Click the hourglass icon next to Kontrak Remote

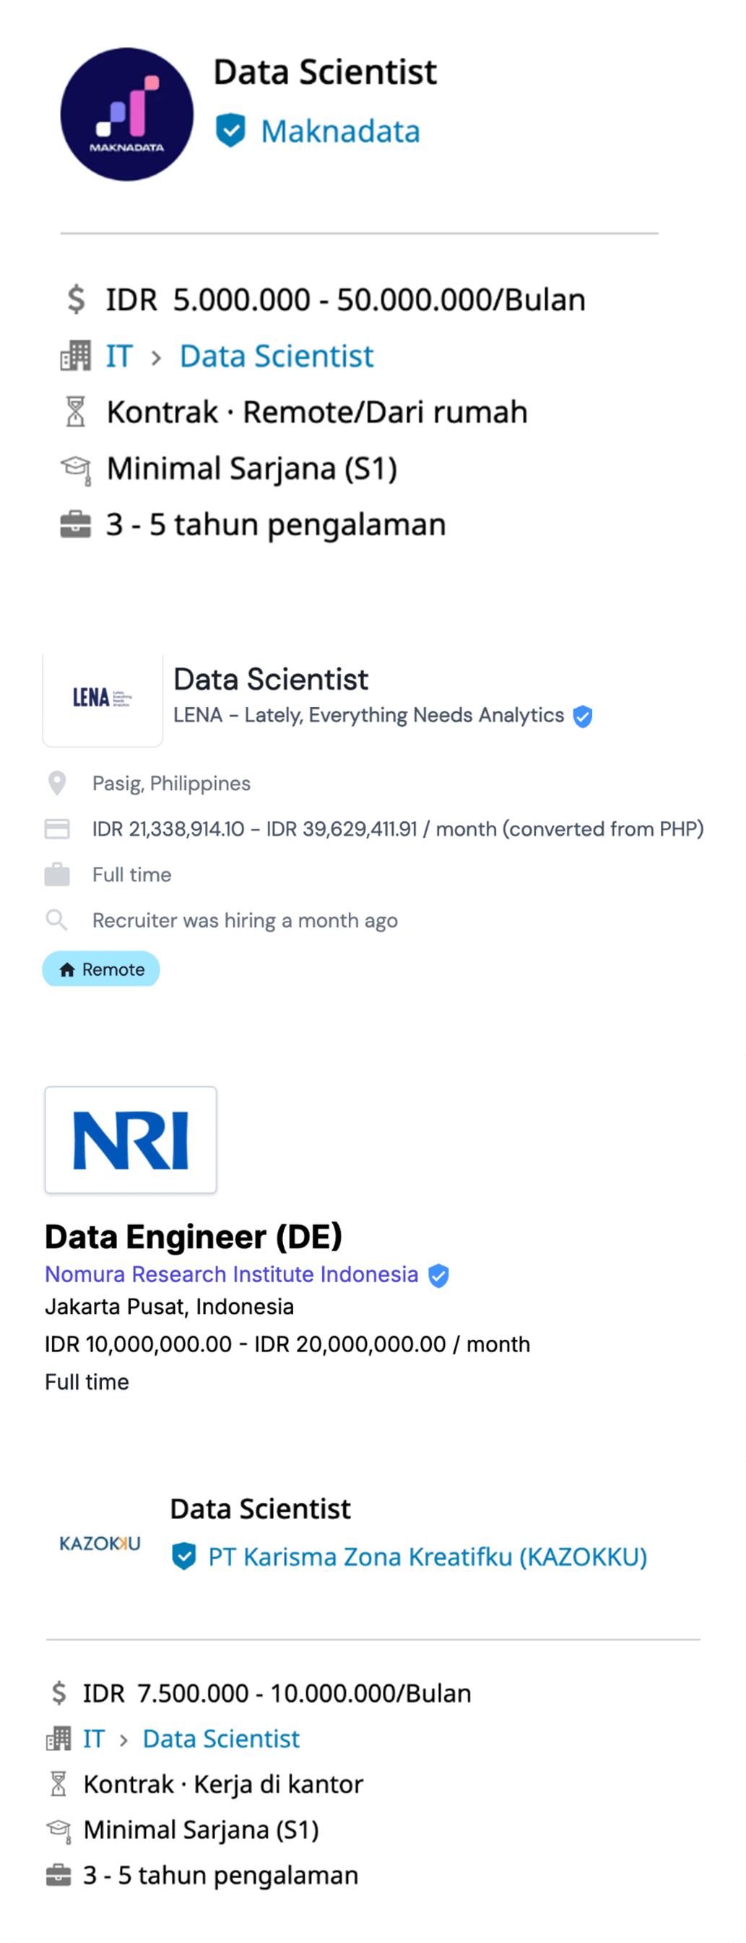(x=74, y=411)
